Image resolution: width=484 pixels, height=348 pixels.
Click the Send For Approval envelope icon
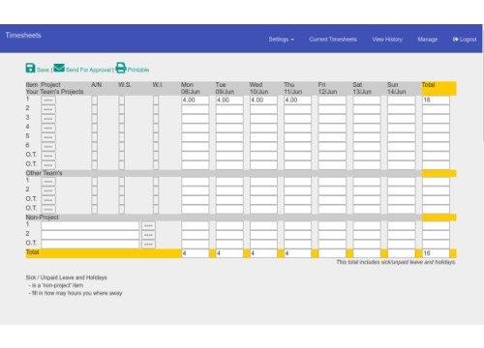(59, 68)
